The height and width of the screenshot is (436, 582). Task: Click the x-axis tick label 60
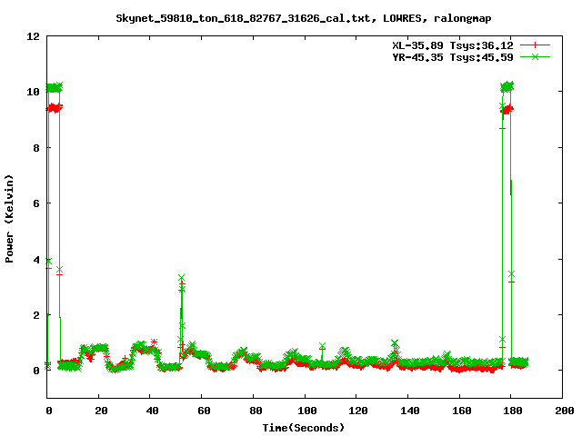coord(204,411)
